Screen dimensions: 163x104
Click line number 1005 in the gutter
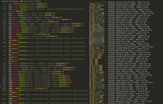(4, 88)
